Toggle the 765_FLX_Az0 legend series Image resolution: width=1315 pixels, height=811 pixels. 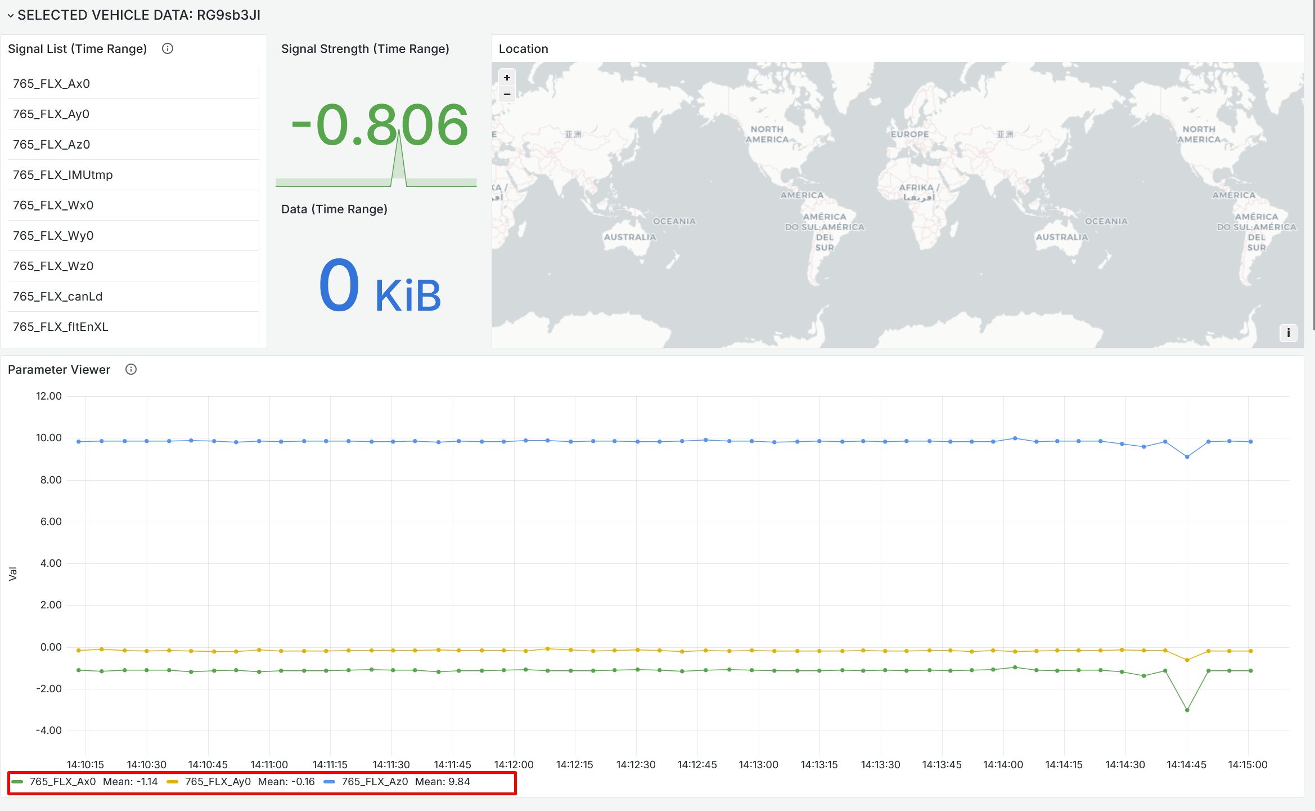tap(375, 782)
